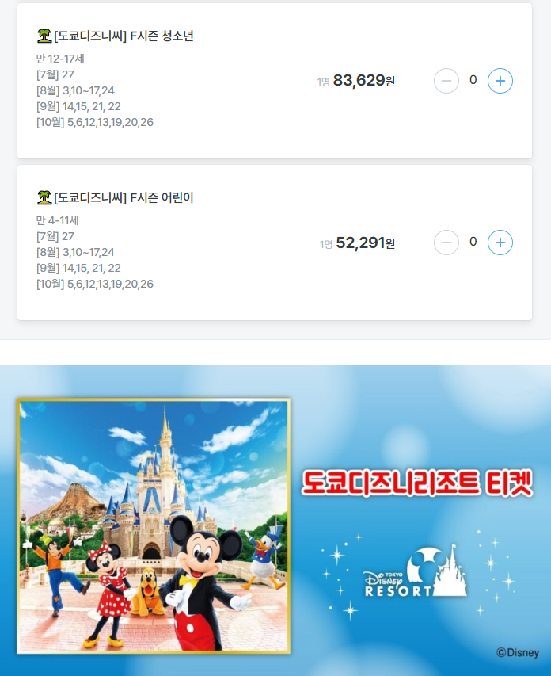Viewport: 551px width, 676px height.
Task: Click palm tree icon beside 어린이 title
Action: [x=44, y=197]
